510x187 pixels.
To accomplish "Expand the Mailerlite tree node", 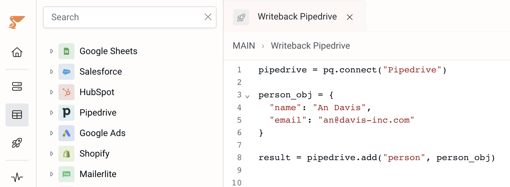I will click(x=52, y=174).
